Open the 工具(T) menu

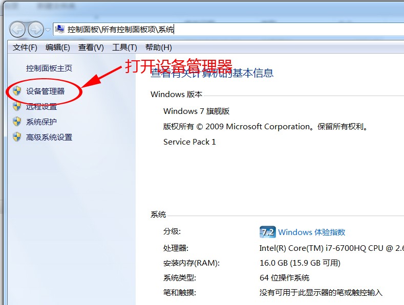point(124,48)
